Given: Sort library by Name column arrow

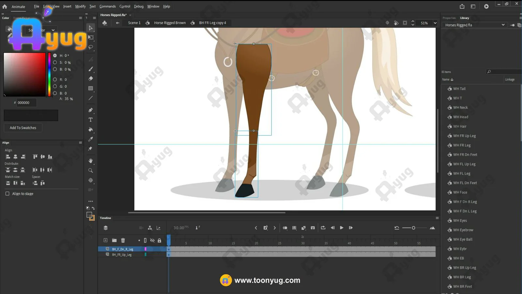Looking at the screenshot, I should click(452, 79).
